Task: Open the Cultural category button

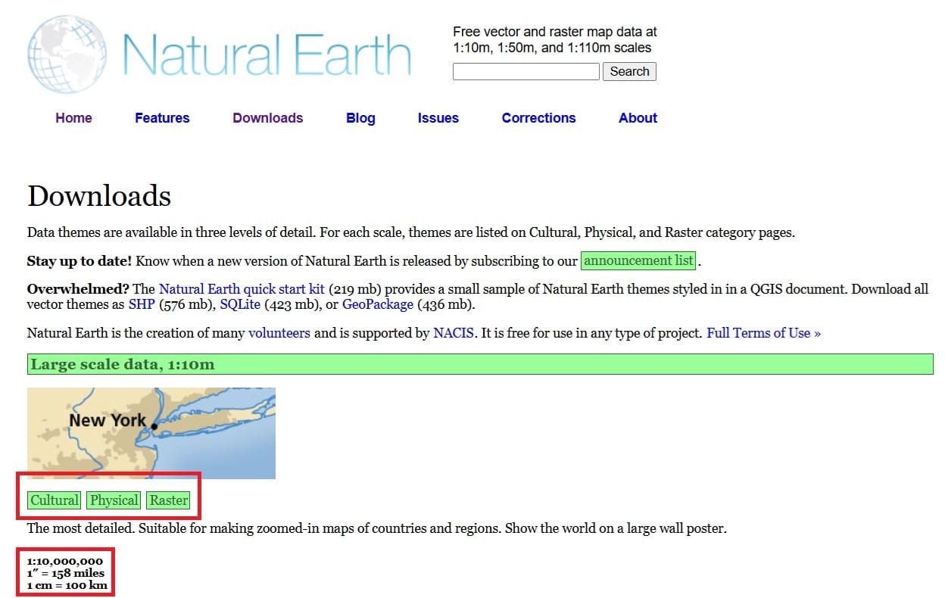Action: (x=55, y=500)
